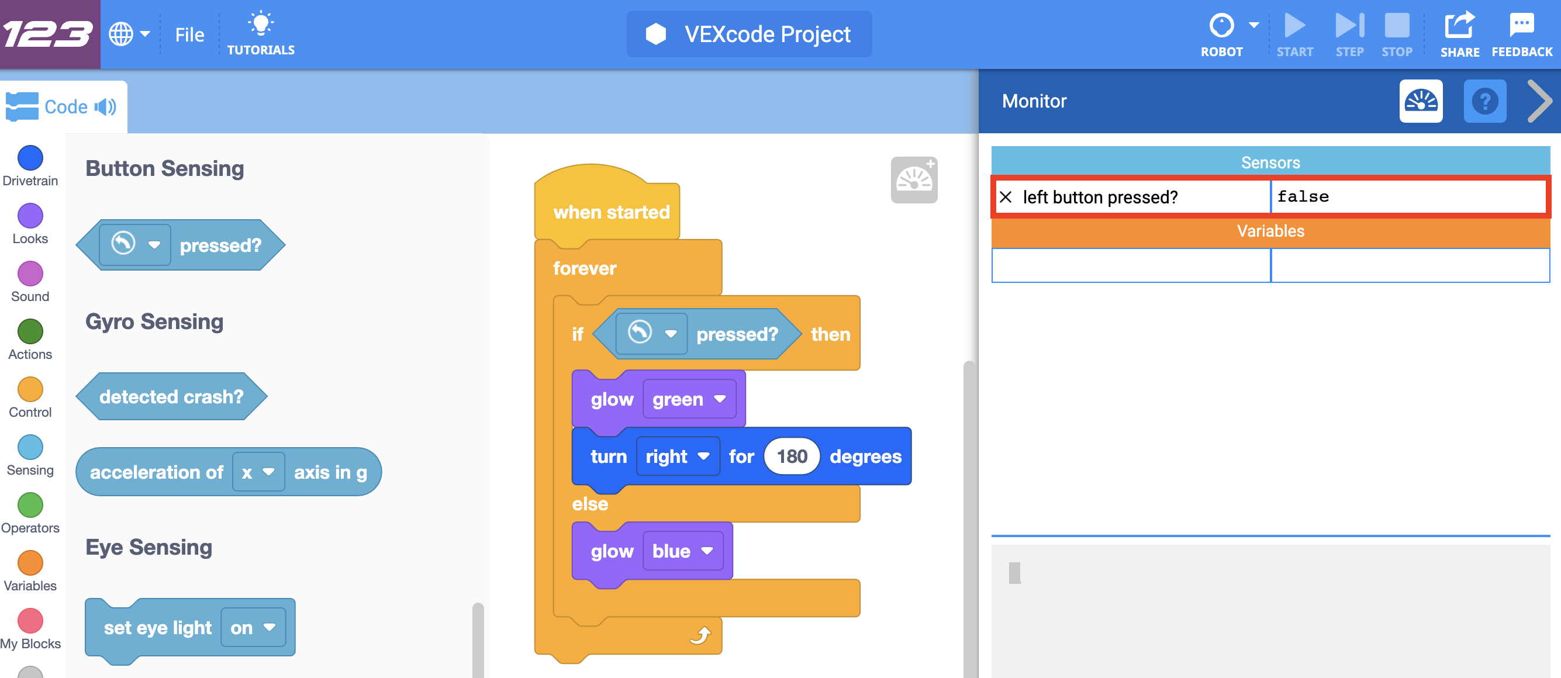
Task: Expand the x axis dropdown in acceleration block
Action: coord(259,472)
